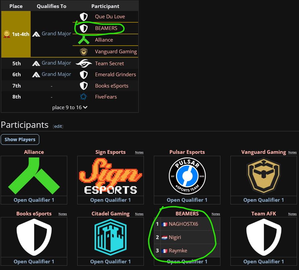Open the Books eSports shield logo card

[34, 237]
